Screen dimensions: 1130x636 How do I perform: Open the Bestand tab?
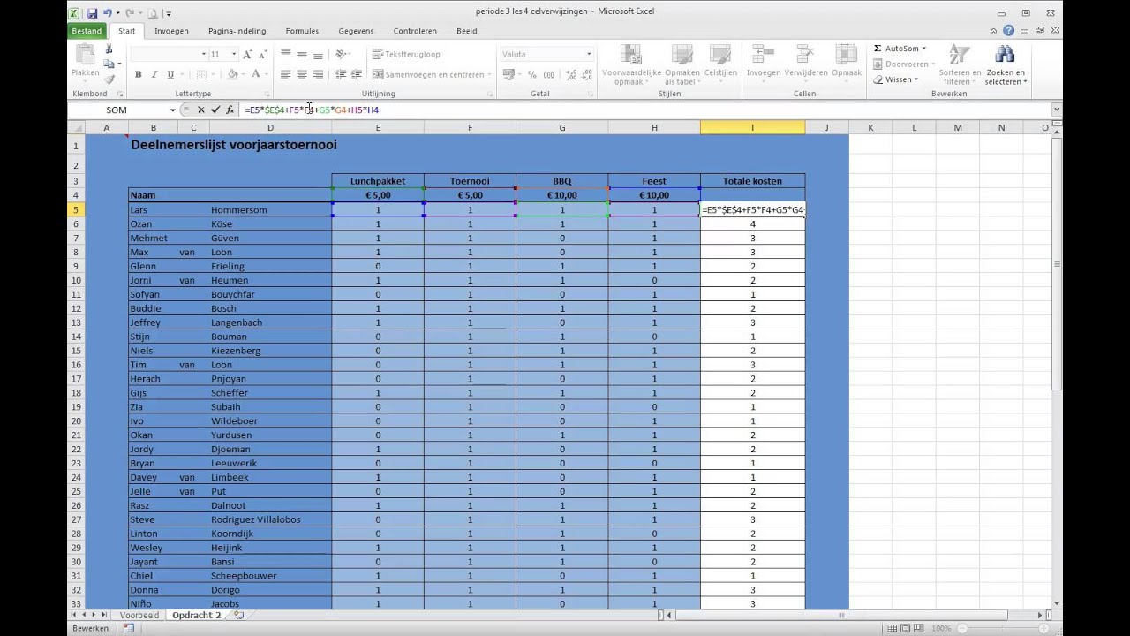[x=87, y=31]
